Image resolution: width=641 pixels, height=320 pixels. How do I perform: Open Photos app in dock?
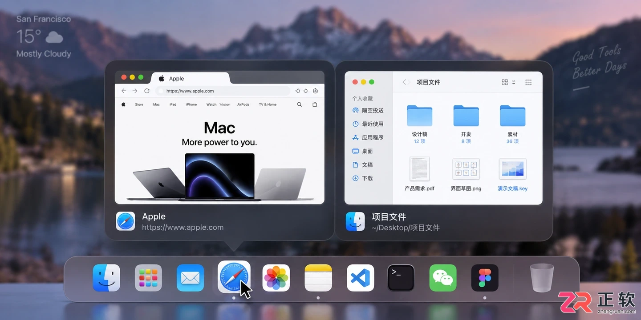point(276,278)
